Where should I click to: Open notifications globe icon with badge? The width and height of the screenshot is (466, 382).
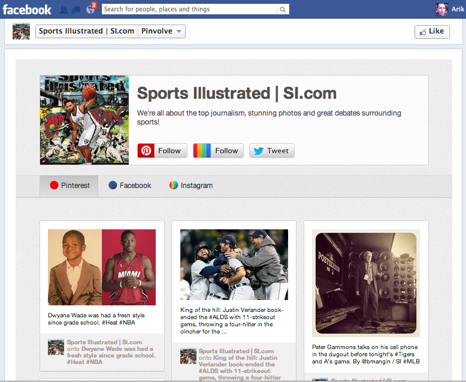pos(90,9)
